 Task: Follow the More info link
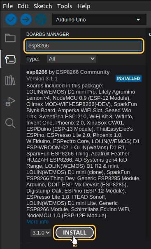tap(37, 222)
